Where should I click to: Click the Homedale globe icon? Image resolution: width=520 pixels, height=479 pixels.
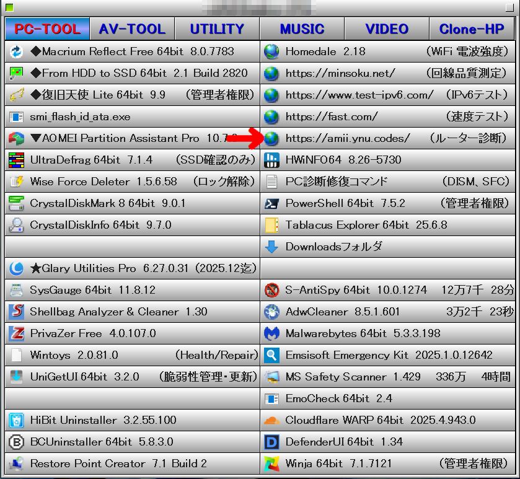click(271, 51)
